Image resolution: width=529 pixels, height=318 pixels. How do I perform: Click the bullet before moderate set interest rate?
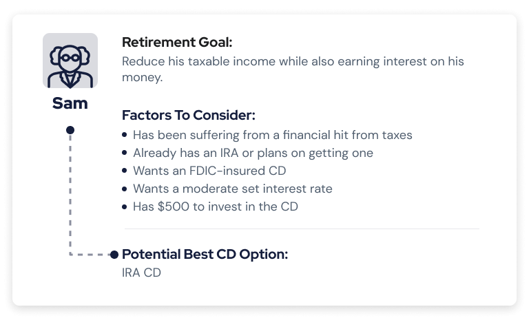click(125, 189)
